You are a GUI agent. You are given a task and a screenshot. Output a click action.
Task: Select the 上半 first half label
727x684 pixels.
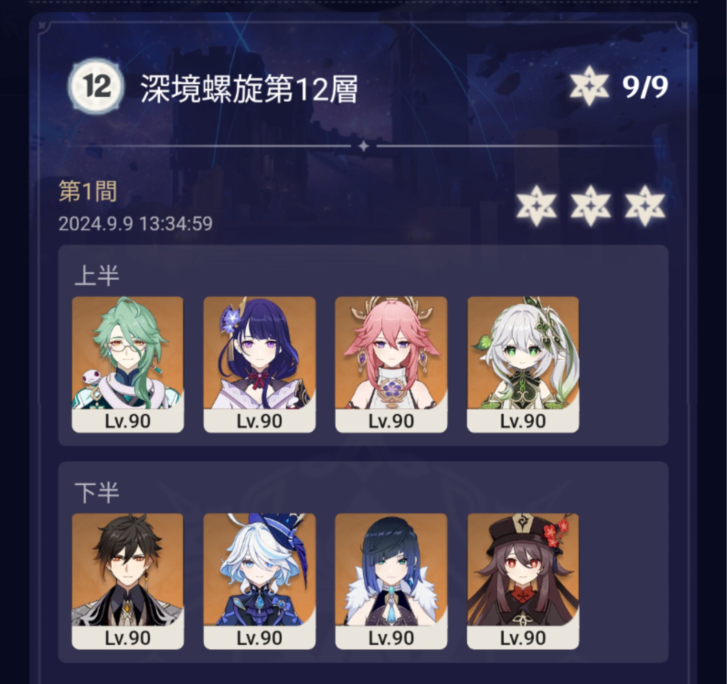point(97,276)
